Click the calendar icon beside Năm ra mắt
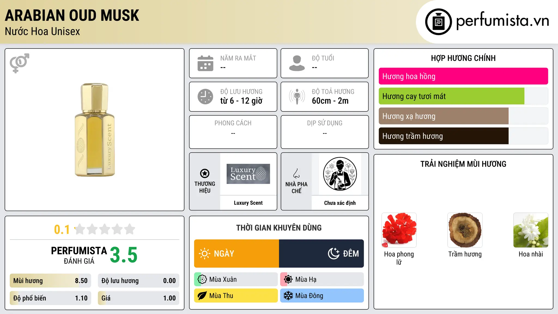The width and height of the screenshot is (558, 314). [205, 63]
